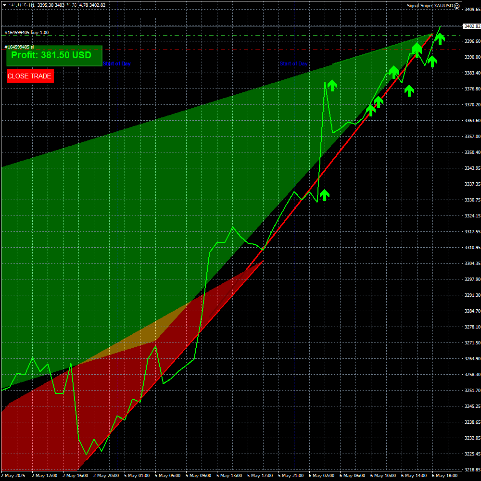This screenshot has height=481, width=481.
Task: Click the Start of Day label near 5 May 21:00
Action: click(293, 64)
